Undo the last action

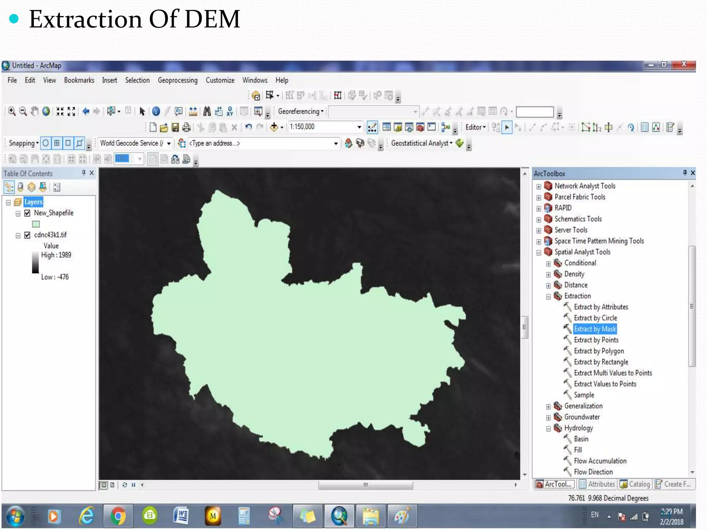[248, 127]
